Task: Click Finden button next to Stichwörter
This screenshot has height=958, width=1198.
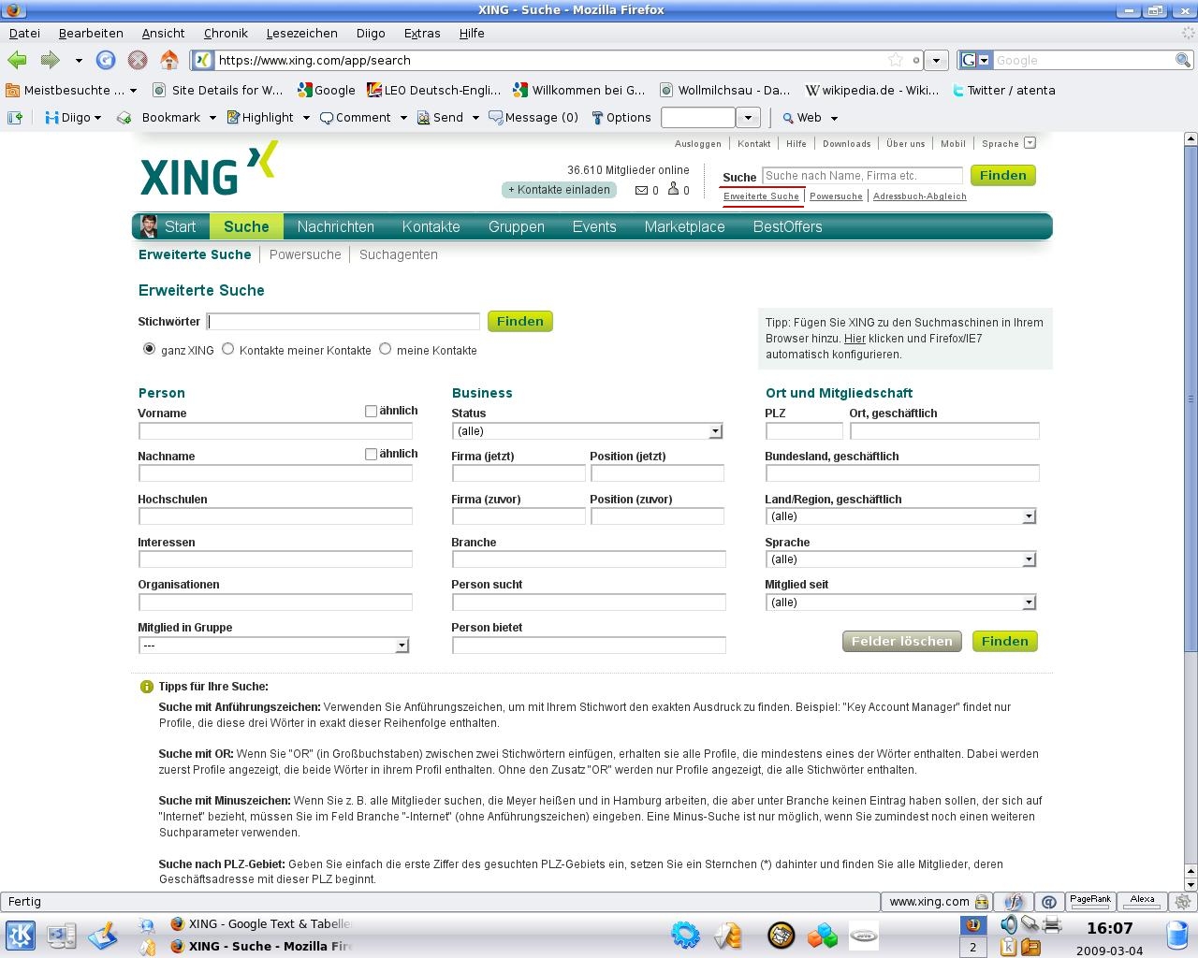Action: pos(519,322)
